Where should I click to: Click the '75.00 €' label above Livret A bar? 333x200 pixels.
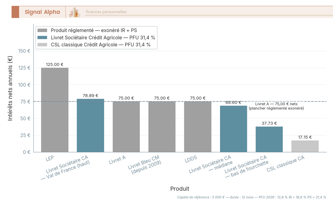pyautogui.click(x=126, y=98)
